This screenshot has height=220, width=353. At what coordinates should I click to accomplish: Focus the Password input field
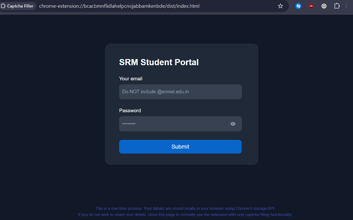pos(174,124)
